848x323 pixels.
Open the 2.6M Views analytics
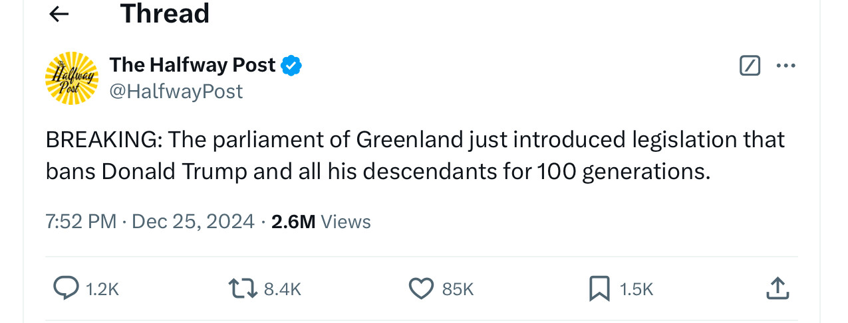321,221
